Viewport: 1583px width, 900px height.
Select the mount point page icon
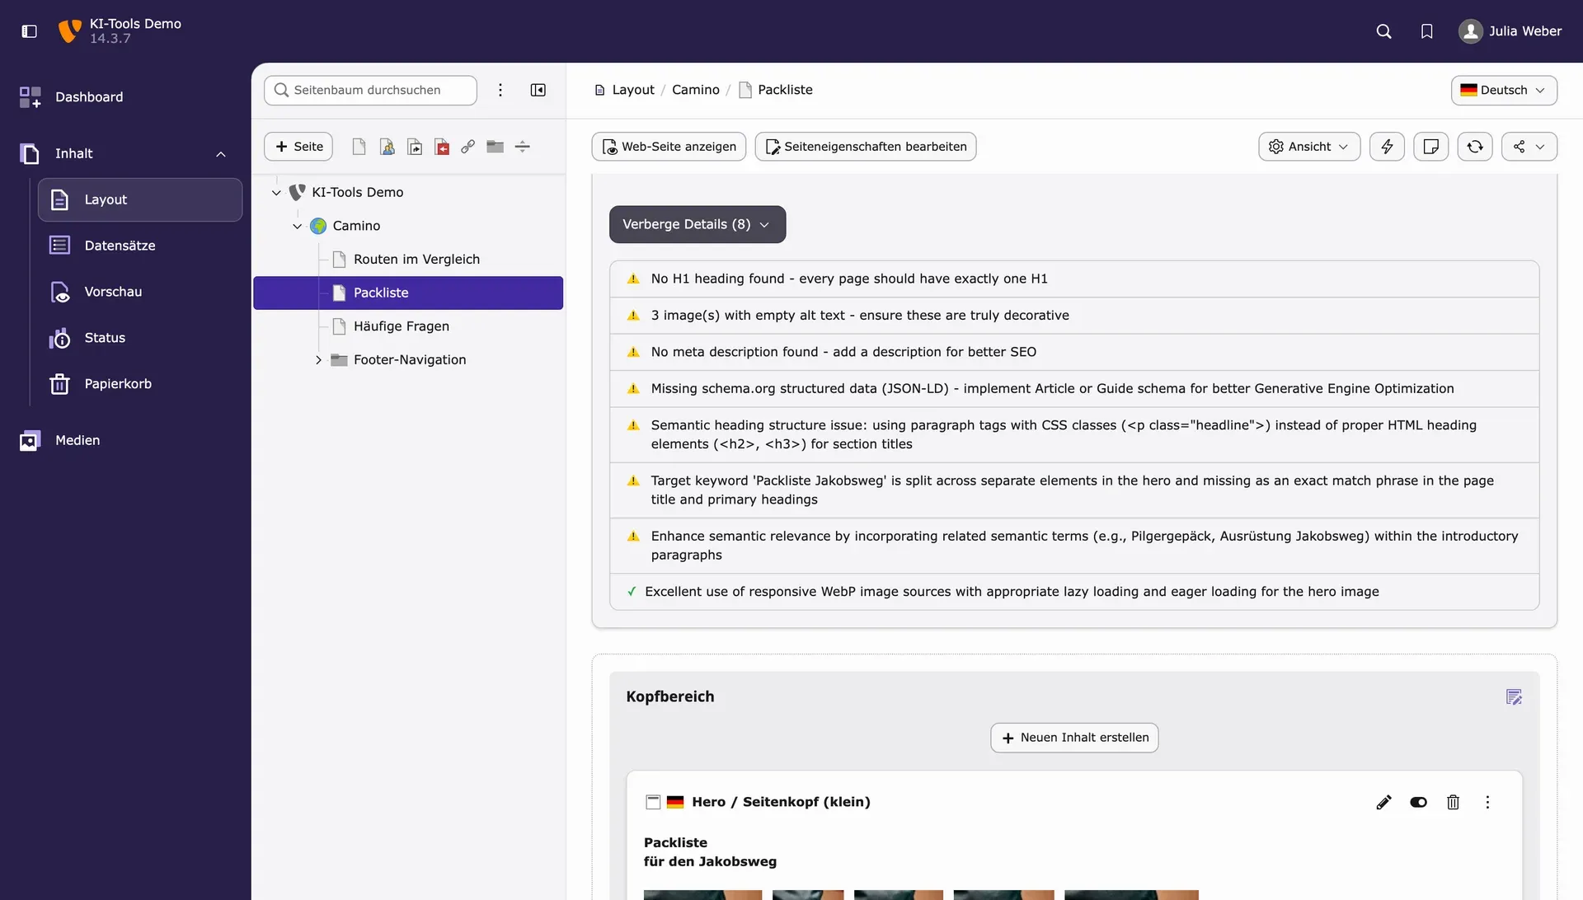tap(442, 147)
